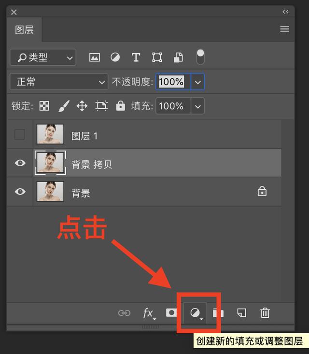Lock transparent pixels checkerboard icon
This screenshot has width=309, height=354.
(44, 106)
